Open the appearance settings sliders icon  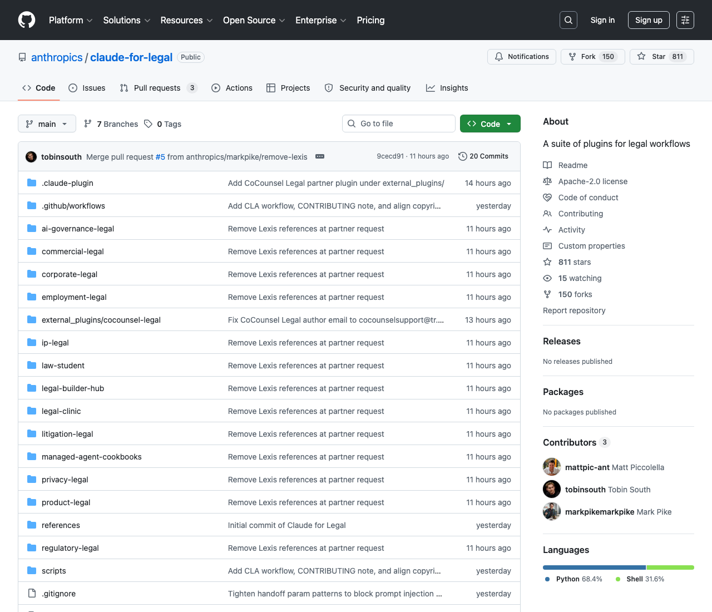tap(685, 20)
